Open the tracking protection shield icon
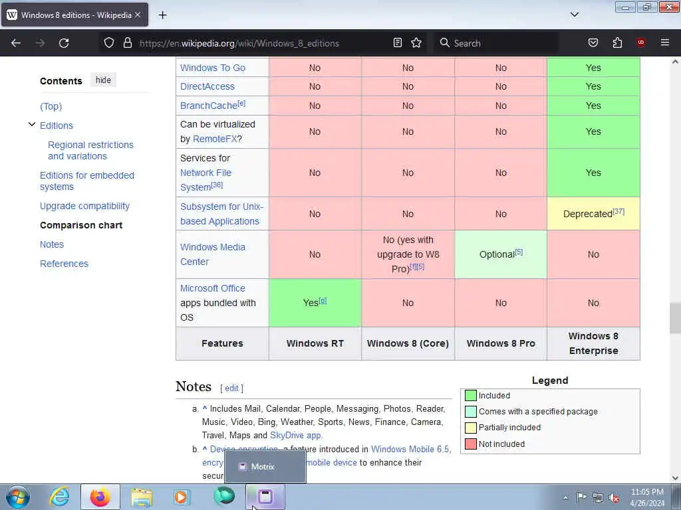The width and height of the screenshot is (681, 510). pos(109,43)
